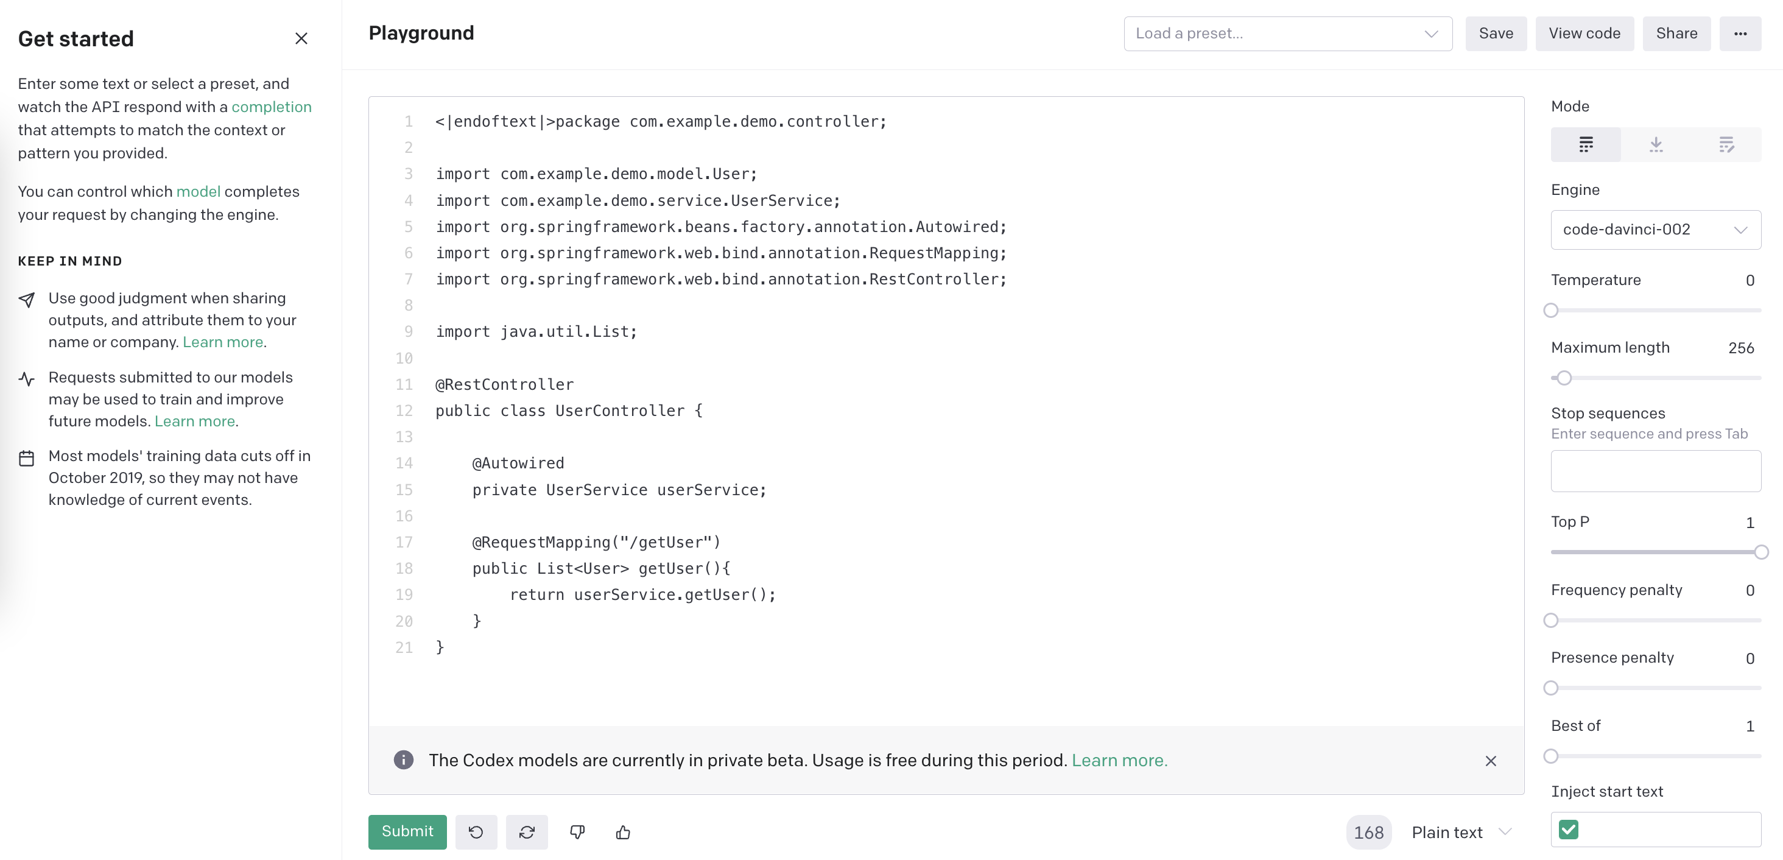This screenshot has width=1783, height=860.
Task: Expand the Engine code-davinci-002 dropdown
Action: (1655, 229)
